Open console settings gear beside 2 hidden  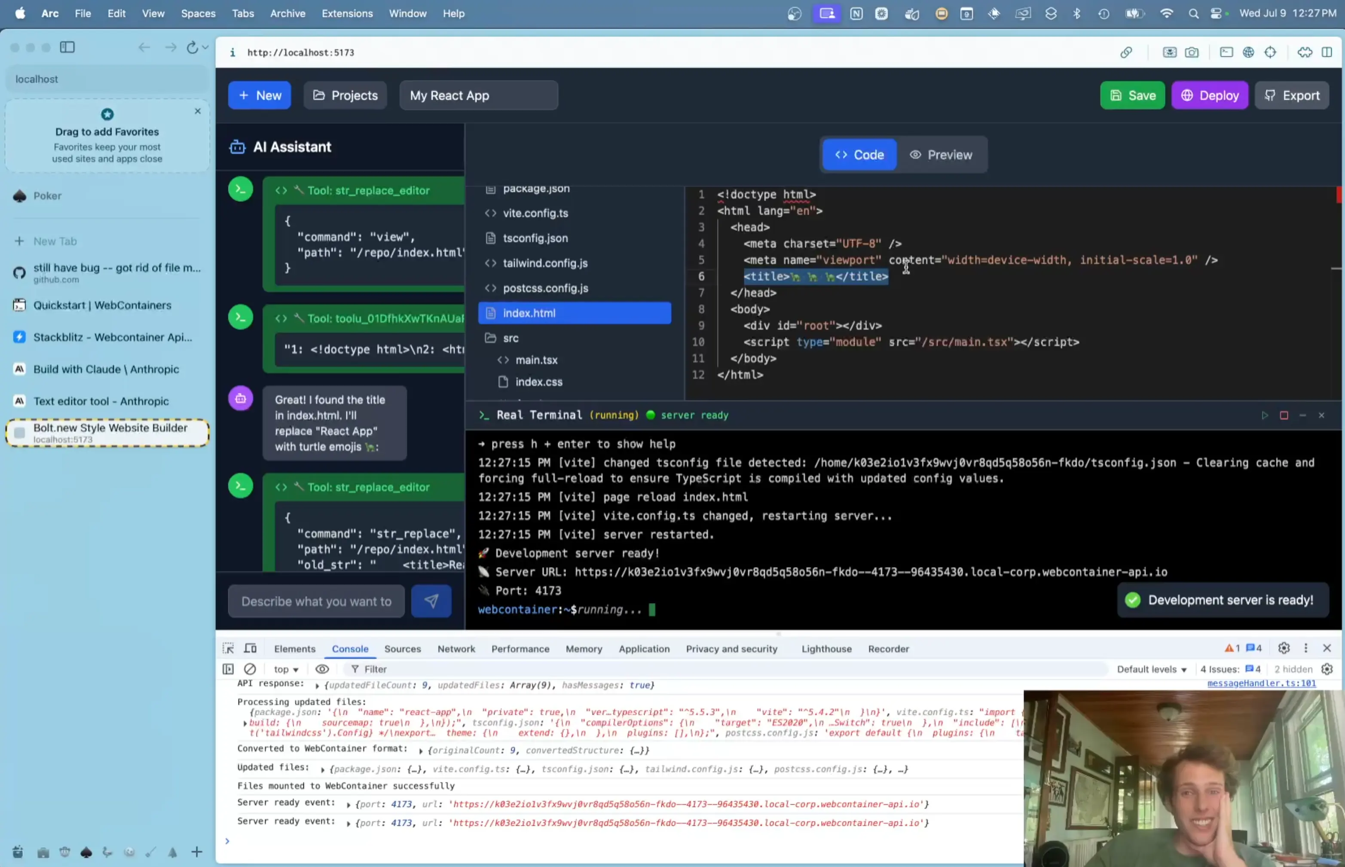point(1327,669)
